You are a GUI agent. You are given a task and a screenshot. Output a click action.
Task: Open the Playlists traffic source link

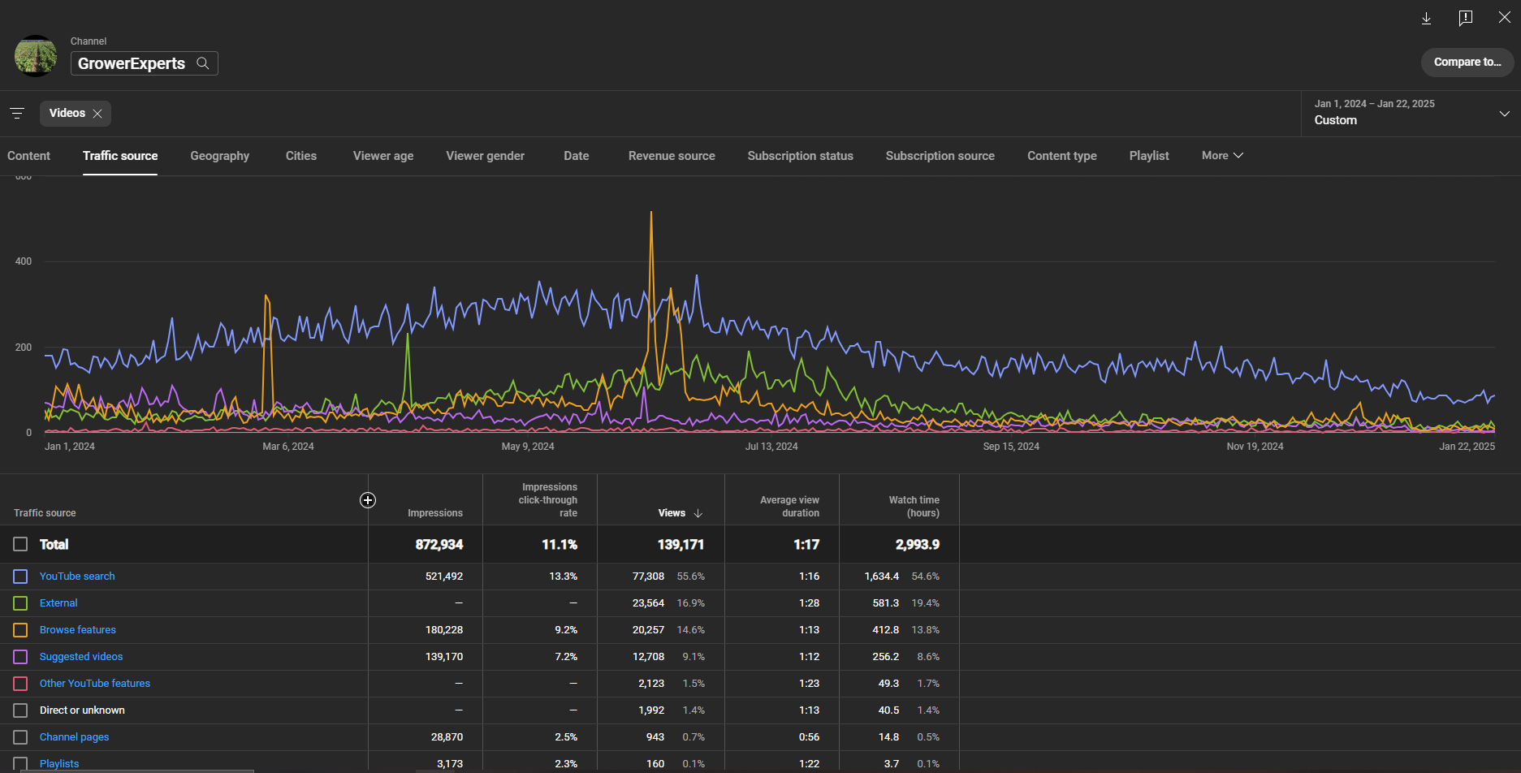(x=59, y=764)
